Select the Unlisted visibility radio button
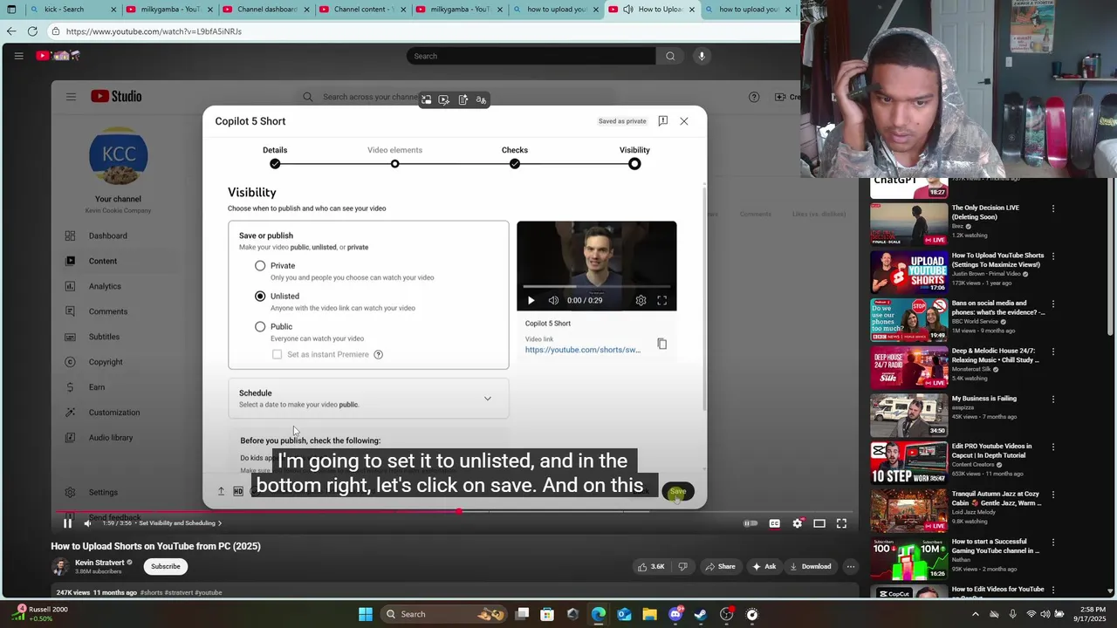The width and height of the screenshot is (1117, 628). point(260,296)
